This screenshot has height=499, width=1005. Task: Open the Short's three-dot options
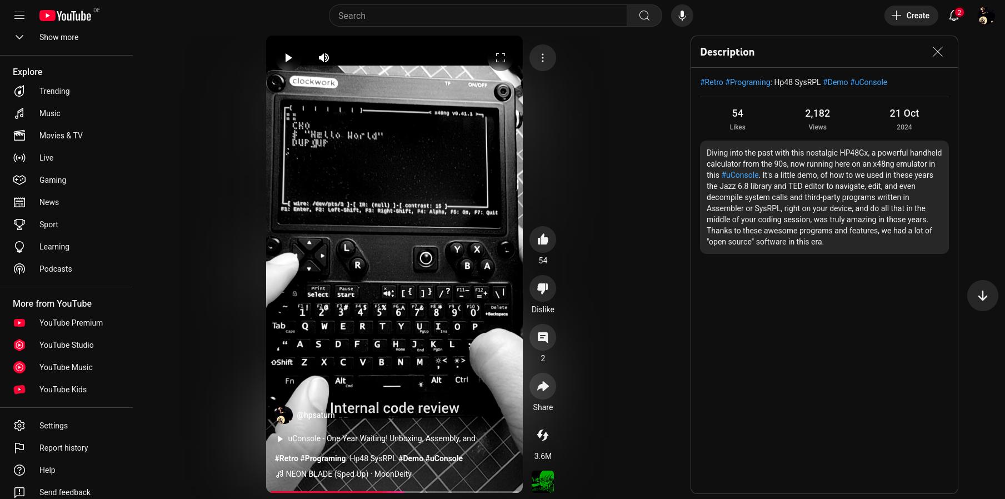coord(543,58)
